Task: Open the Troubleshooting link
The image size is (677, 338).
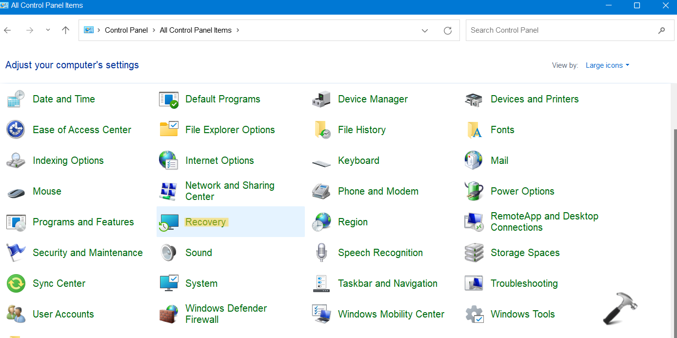Action: tap(524, 283)
